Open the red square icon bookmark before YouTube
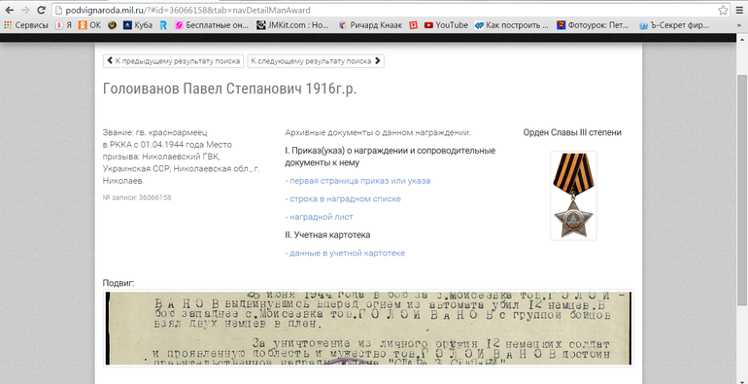748x384 pixels. click(x=413, y=25)
